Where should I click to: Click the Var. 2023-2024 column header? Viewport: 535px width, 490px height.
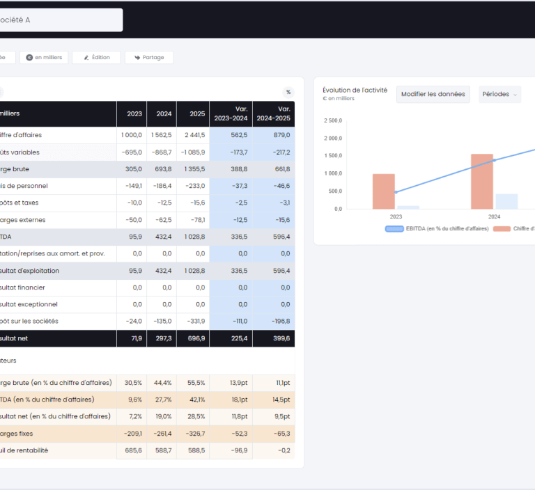coord(231,114)
